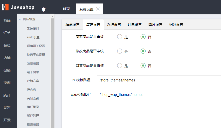Open the 订单设置 tab

tap(135, 24)
